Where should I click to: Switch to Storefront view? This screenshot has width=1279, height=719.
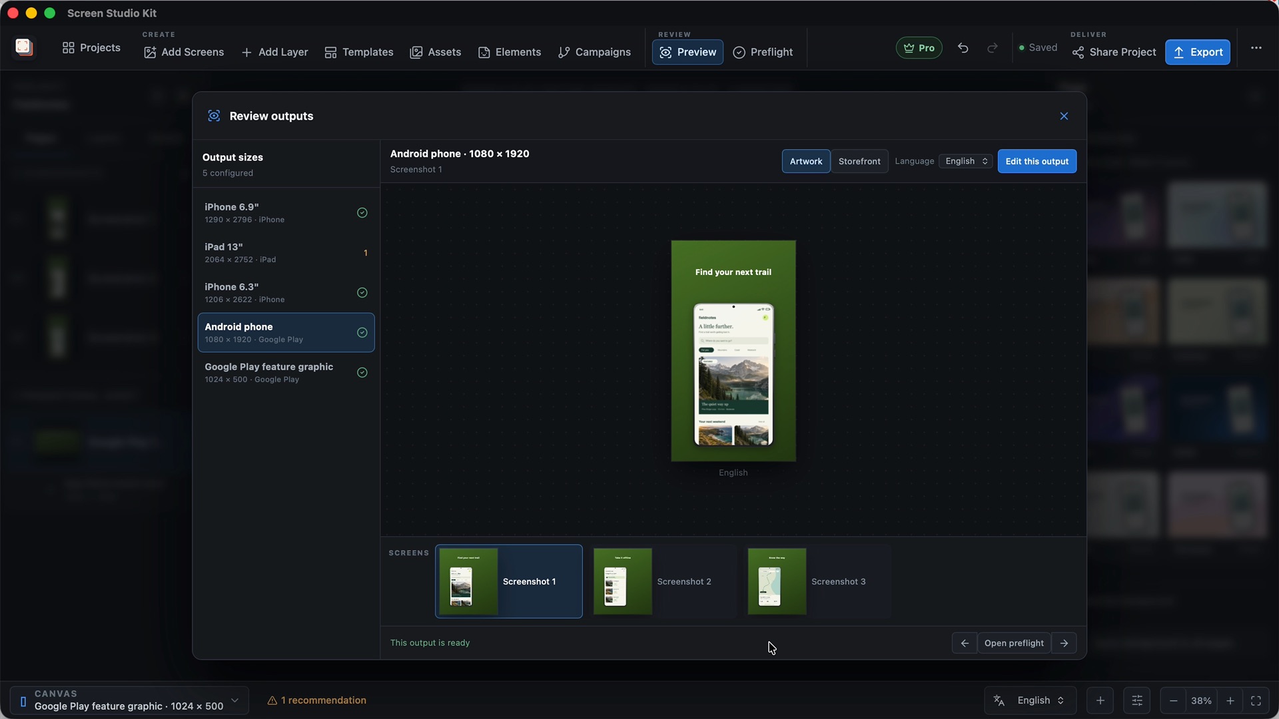click(859, 161)
